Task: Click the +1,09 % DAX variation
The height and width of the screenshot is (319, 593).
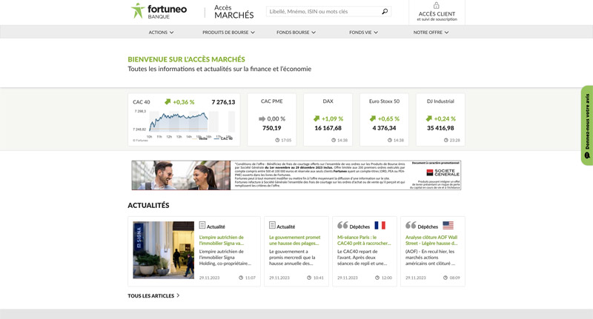Action: tap(332, 118)
